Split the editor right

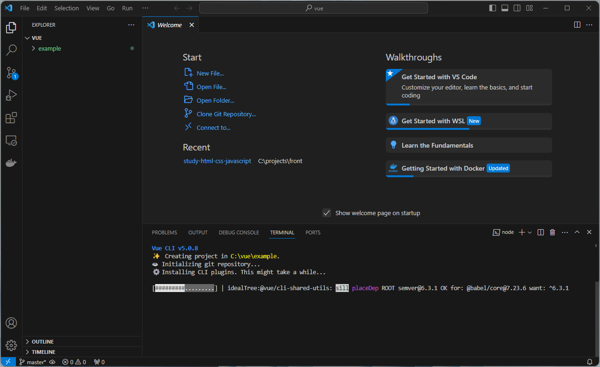(577, 25)
